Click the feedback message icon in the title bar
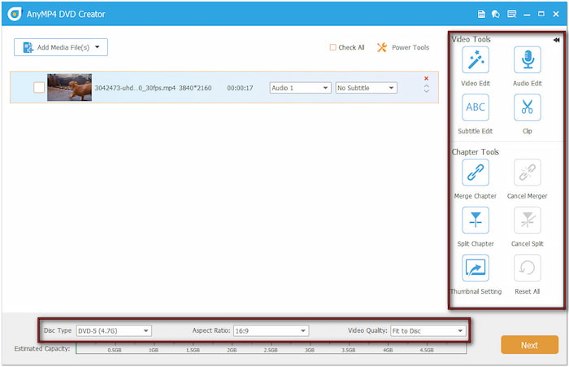 click(x=511, y=14)
